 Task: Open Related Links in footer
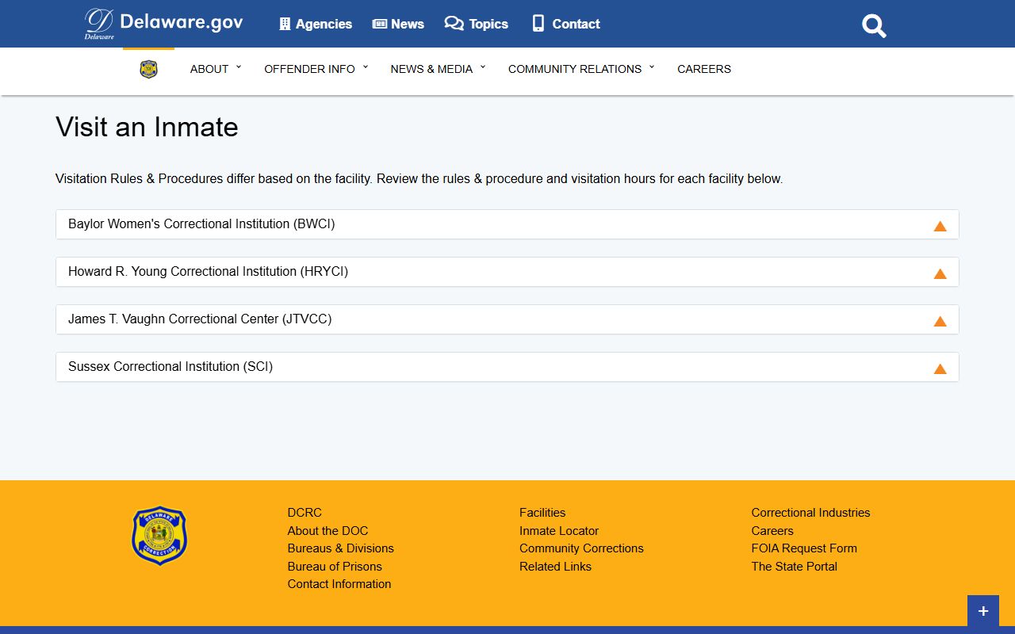(555, 567)
